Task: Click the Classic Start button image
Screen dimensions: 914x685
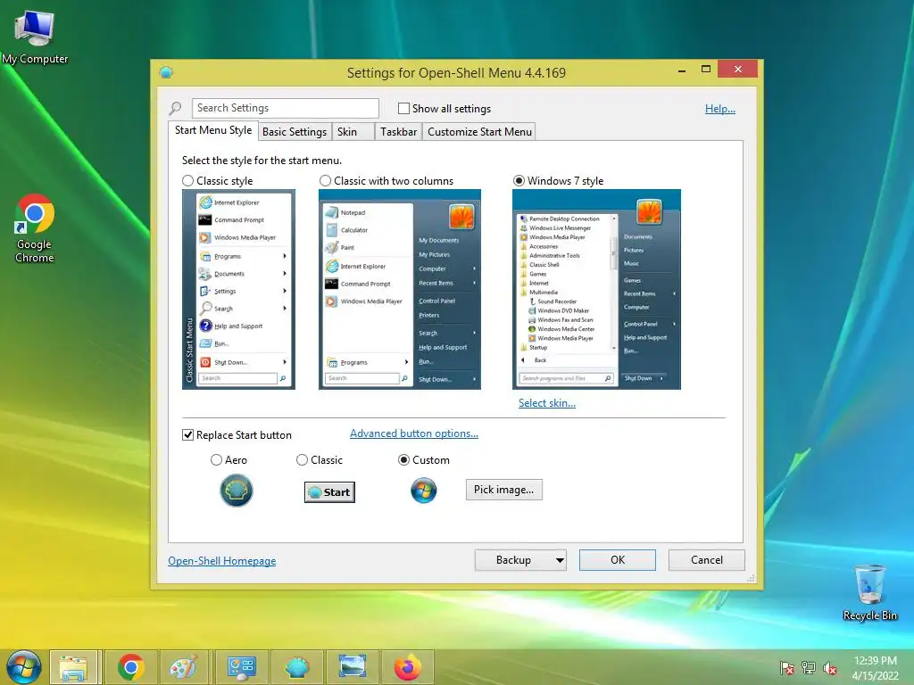Action: point(329,492)
